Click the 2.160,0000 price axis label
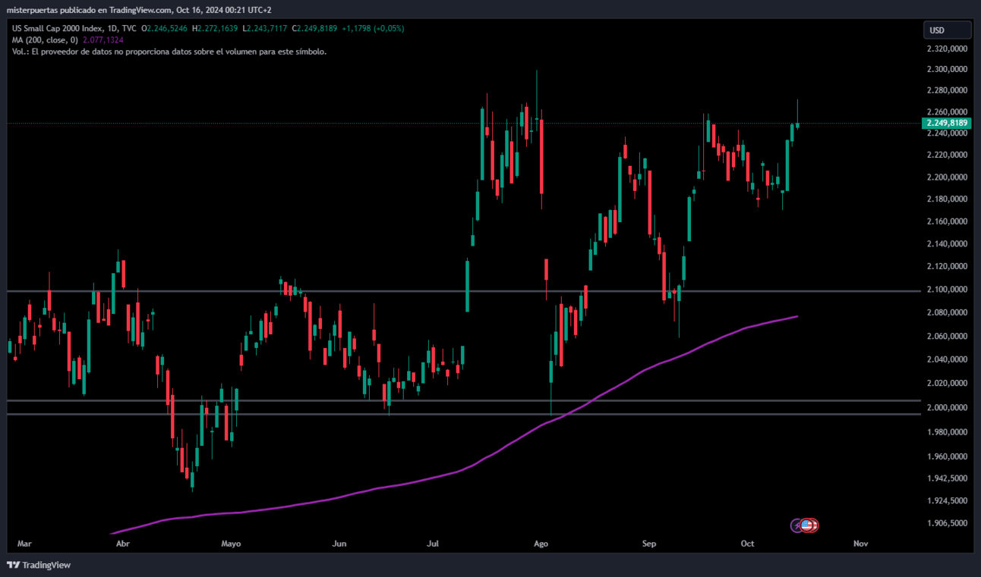The height and width of the screenshot is (577, 981). coord(947,222)
